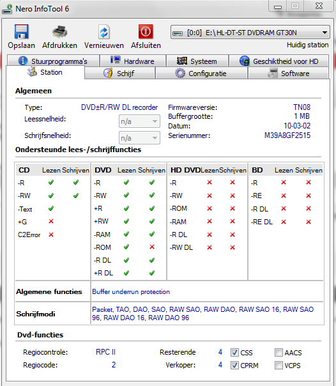Enable the AACS checkbox
This screenshot has width=336, height=386.
tap(279, 353)
